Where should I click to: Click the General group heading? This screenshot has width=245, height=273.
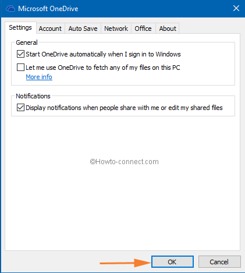point(27,42)
